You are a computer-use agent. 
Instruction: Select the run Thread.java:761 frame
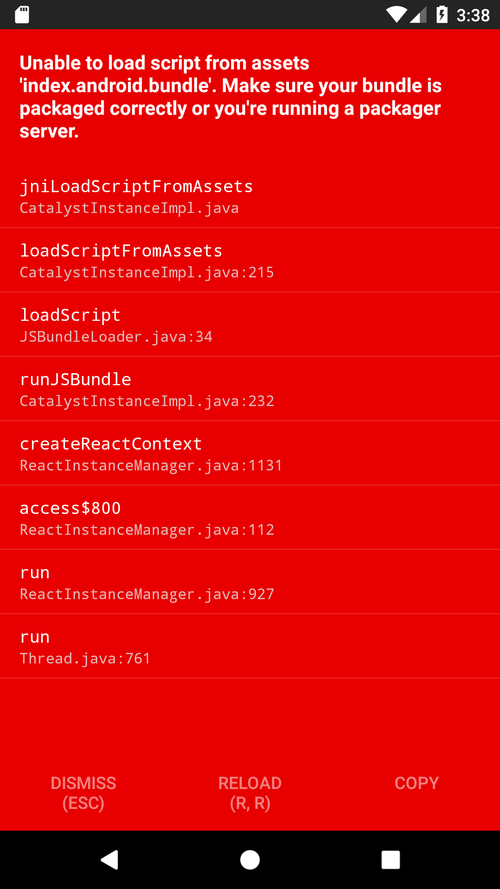tap(250, 646)
